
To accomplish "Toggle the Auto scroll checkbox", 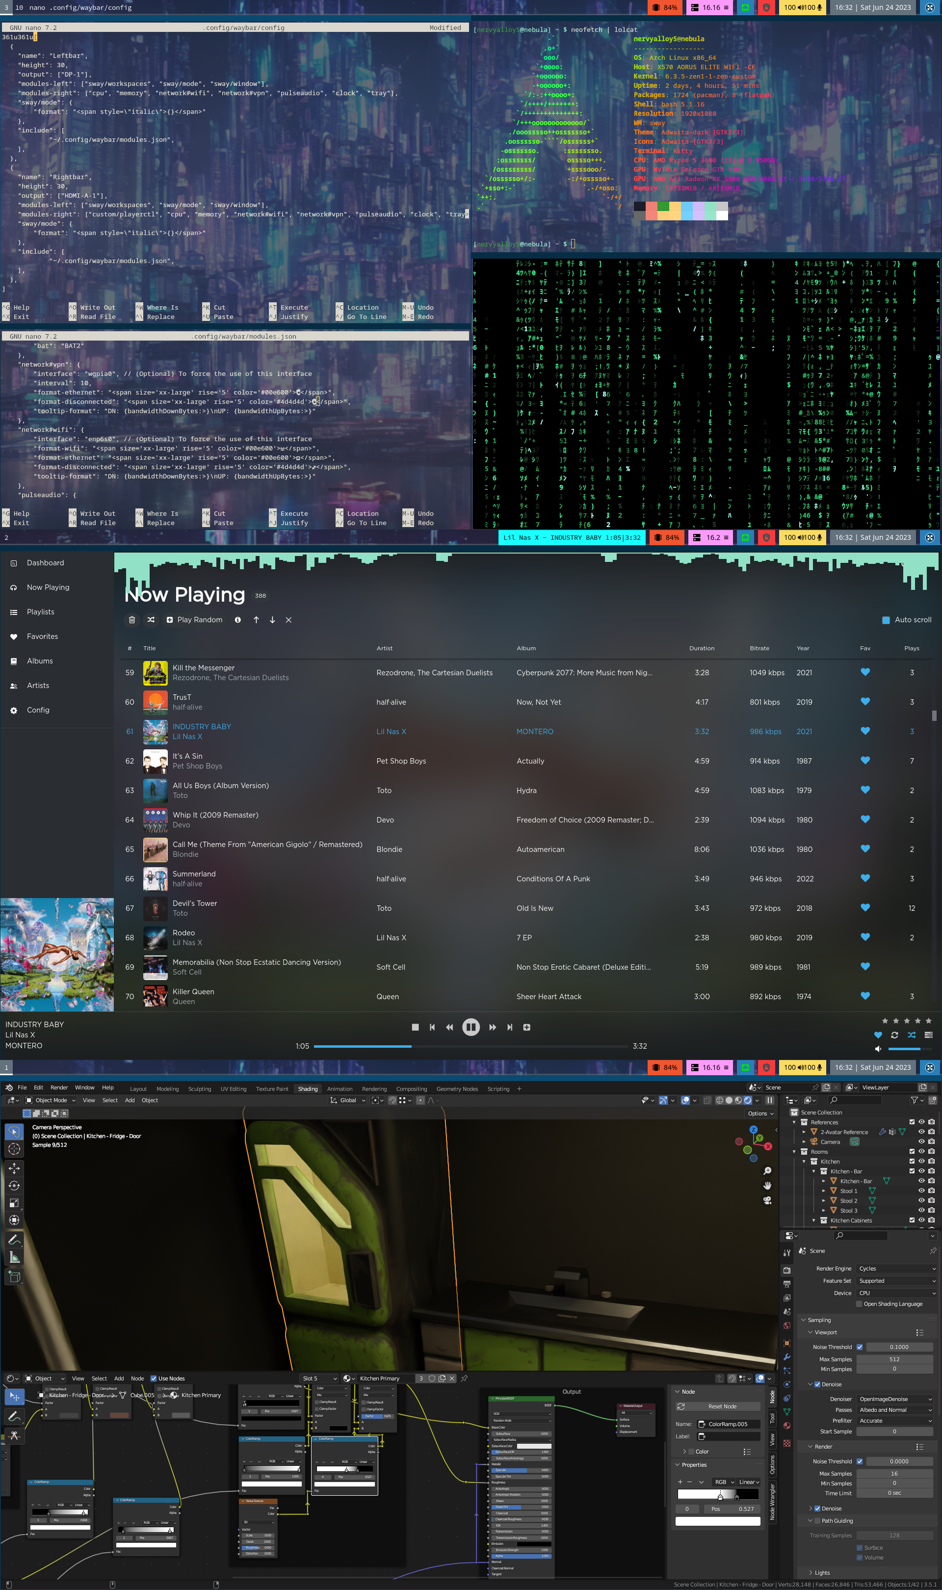I will (x=886, y=619).
